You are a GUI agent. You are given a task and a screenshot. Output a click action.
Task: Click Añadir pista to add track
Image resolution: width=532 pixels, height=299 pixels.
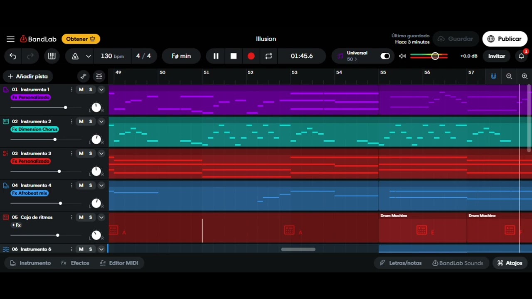[28, 76]
